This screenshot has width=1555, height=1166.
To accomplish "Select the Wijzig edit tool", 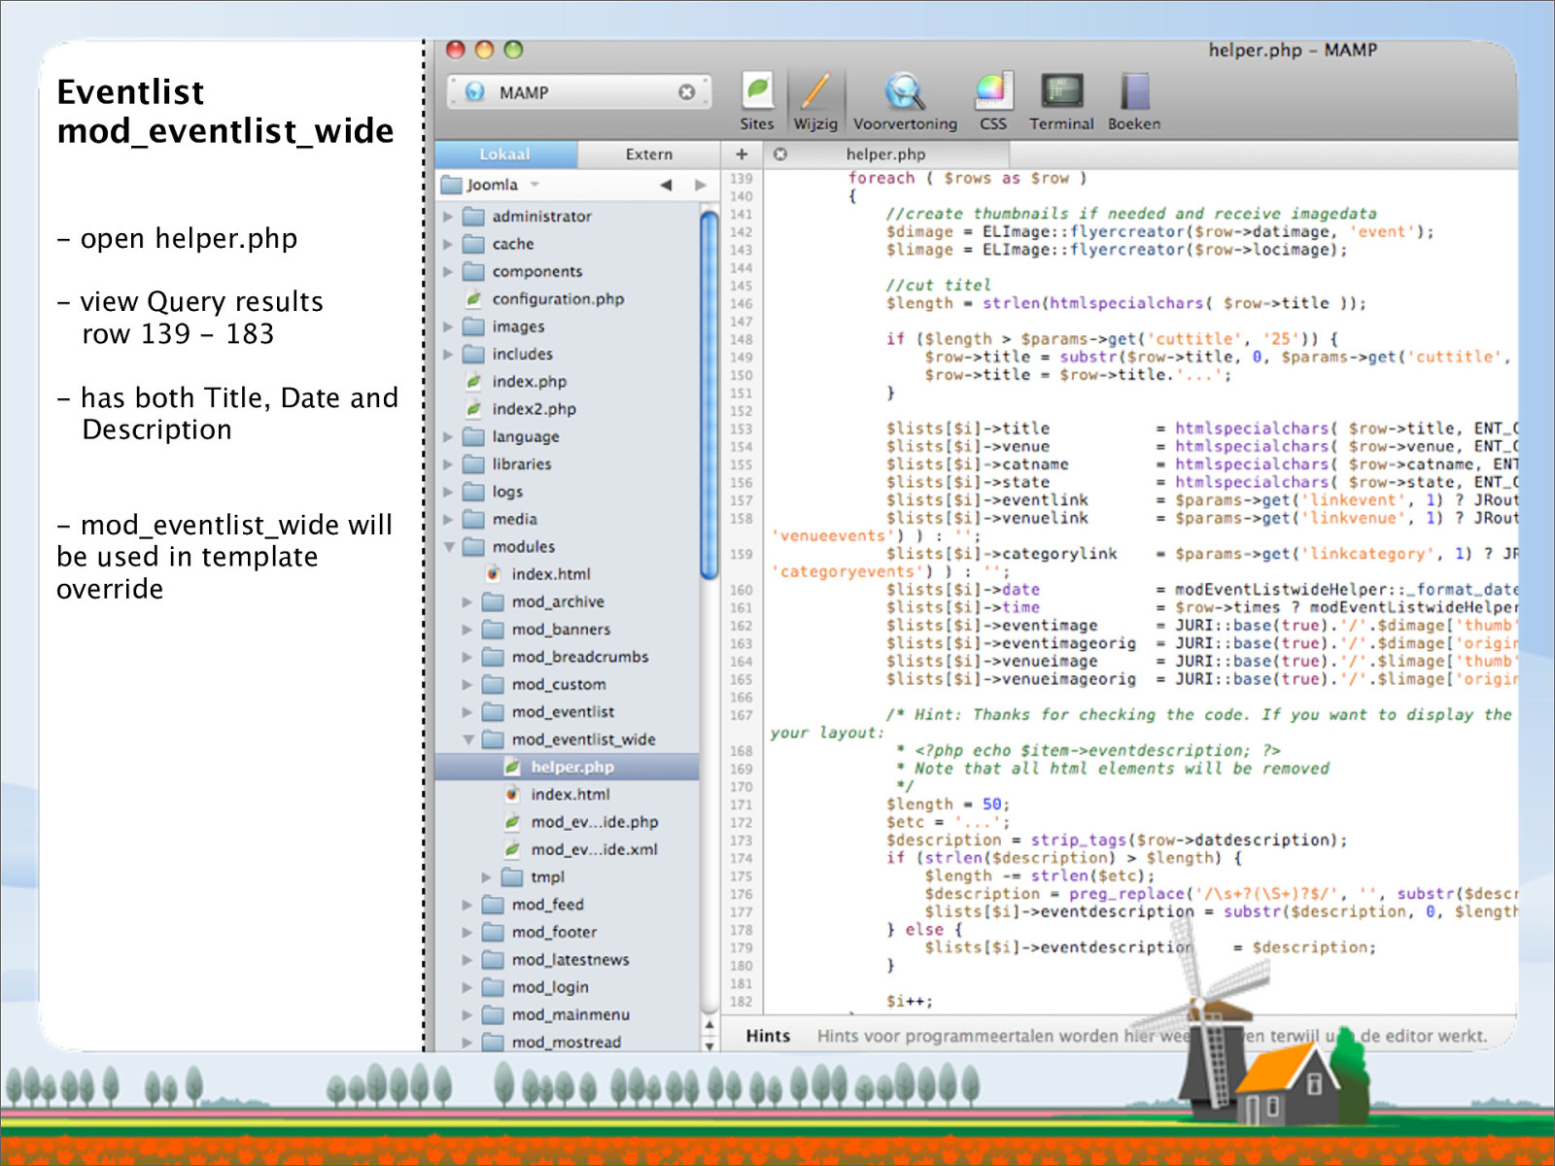I will click(x=814, y=100).
